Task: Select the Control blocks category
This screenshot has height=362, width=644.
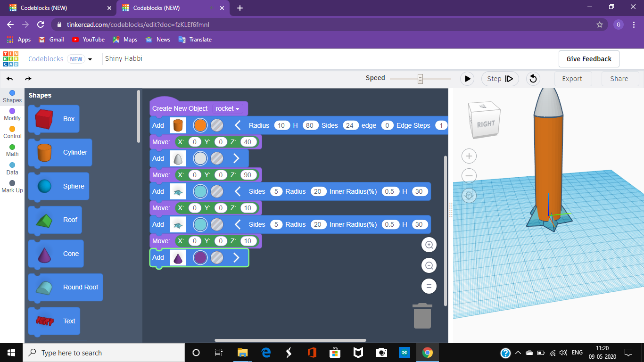Action: (x=12, y=132)
